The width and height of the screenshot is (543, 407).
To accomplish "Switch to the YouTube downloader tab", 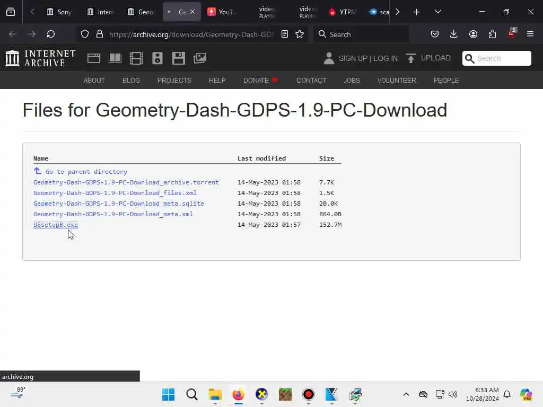I will (x=222, y=12).
